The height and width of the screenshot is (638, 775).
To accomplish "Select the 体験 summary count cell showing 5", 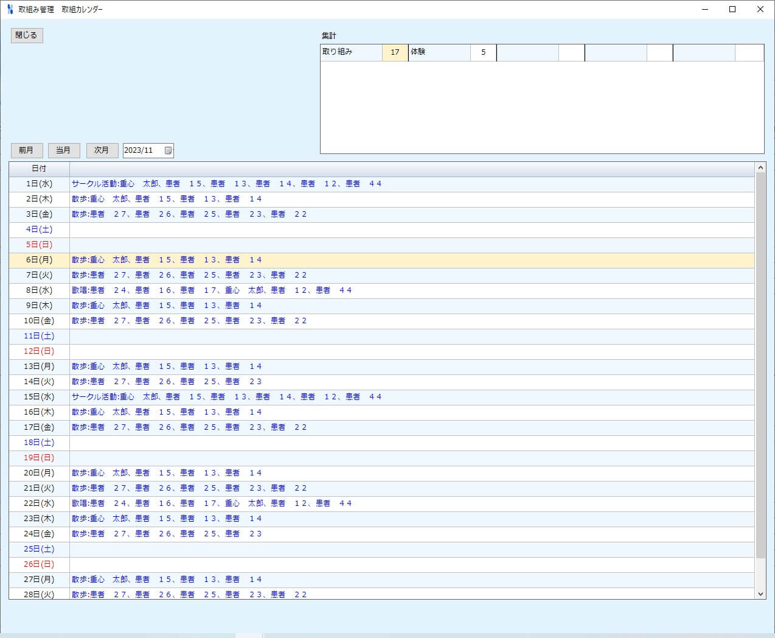I will pyautogui.click(x=483, y=52).
